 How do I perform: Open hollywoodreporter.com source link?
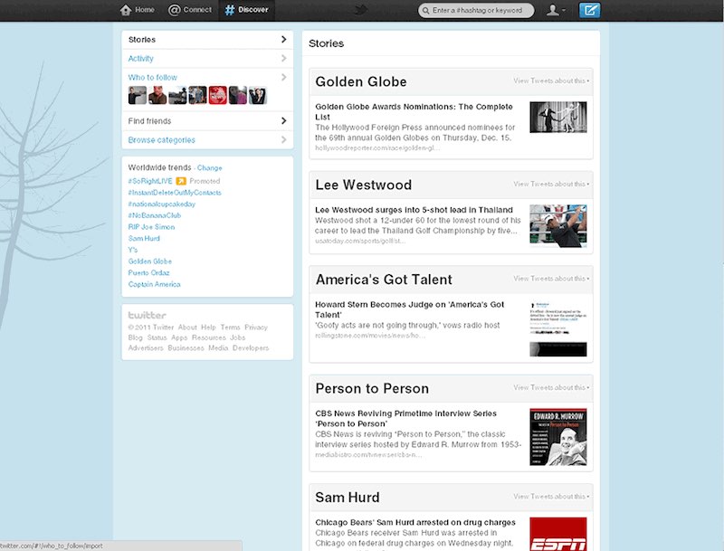pos(377,148)
